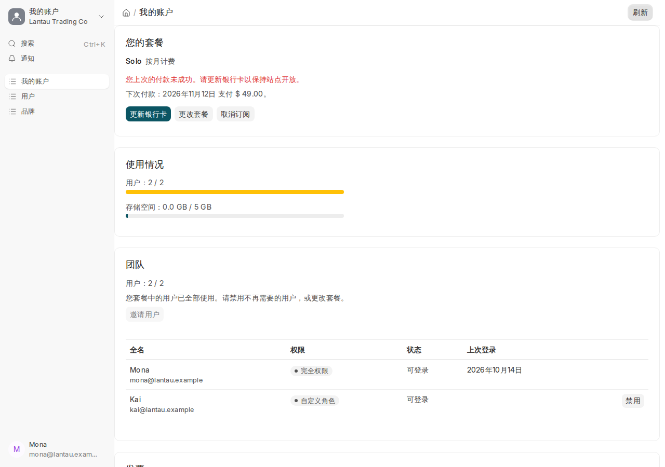
Task: Click the 全名 column header
Action: pyautogui.click(x=137, y=350)
